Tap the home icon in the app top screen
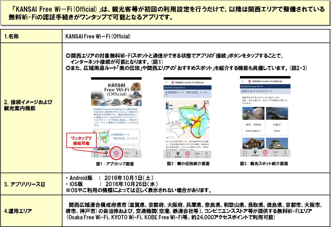331x227 pixels. [96, 154]
